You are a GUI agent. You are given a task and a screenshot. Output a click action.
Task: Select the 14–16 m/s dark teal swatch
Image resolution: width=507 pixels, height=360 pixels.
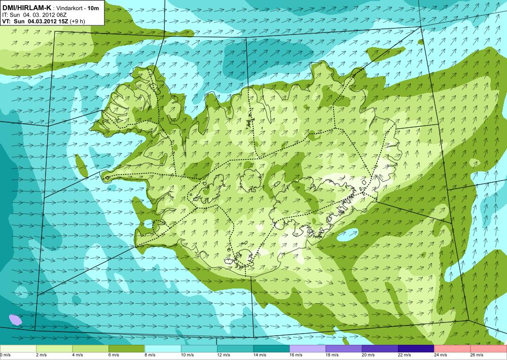[272, 349]
